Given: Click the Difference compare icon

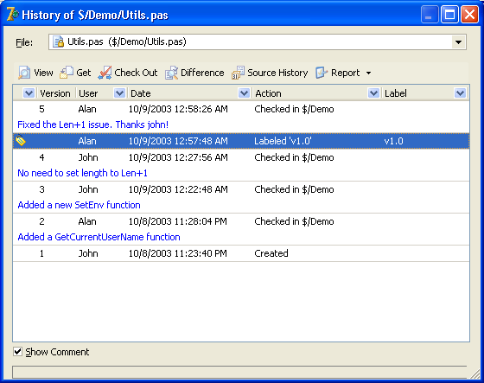Looking at the screenshot, I should 171,73.
